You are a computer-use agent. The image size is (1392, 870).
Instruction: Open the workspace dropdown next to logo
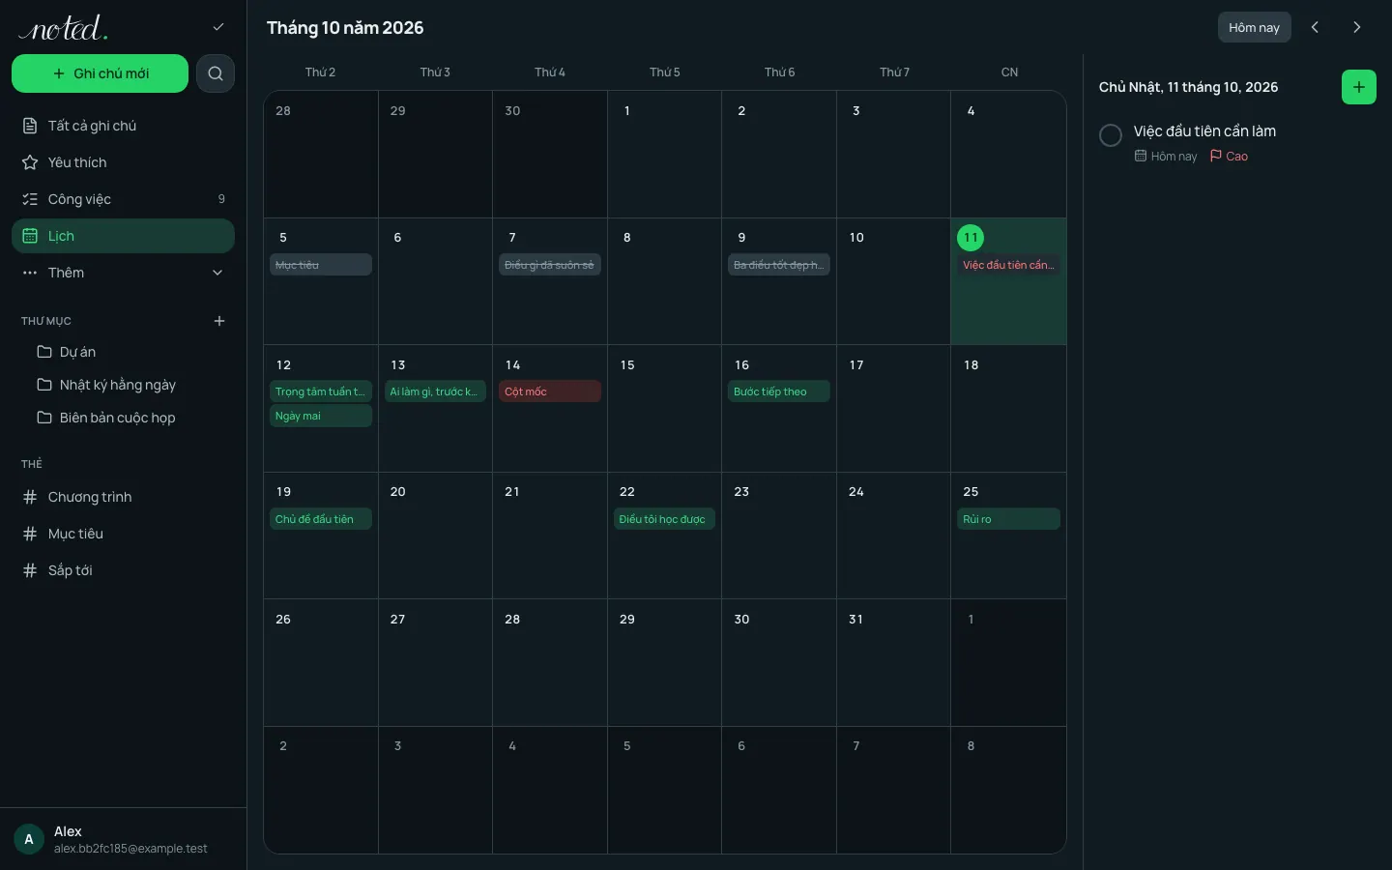218,27
